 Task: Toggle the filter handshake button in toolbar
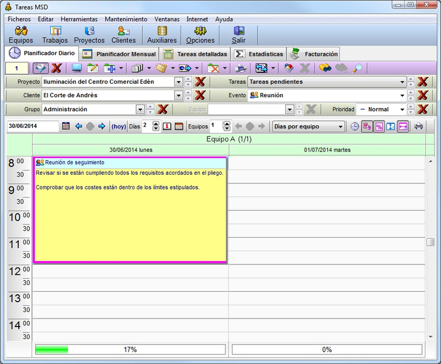click(x=41, y=68)
